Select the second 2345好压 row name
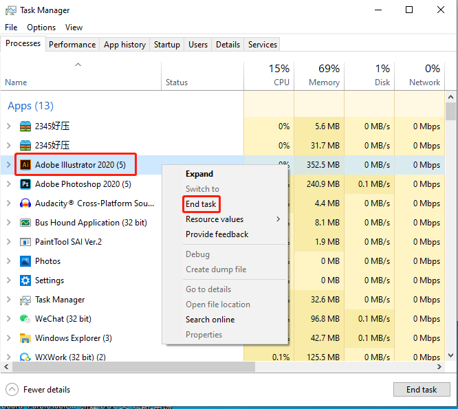This screenshot has width=458, height=409. (52, 145)
